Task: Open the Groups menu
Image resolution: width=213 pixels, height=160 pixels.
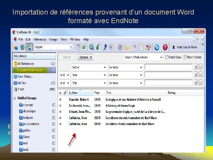Action: [x=53, y=39]
